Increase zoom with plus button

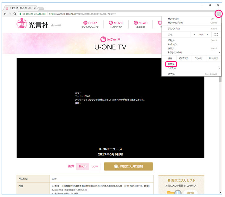208,35
